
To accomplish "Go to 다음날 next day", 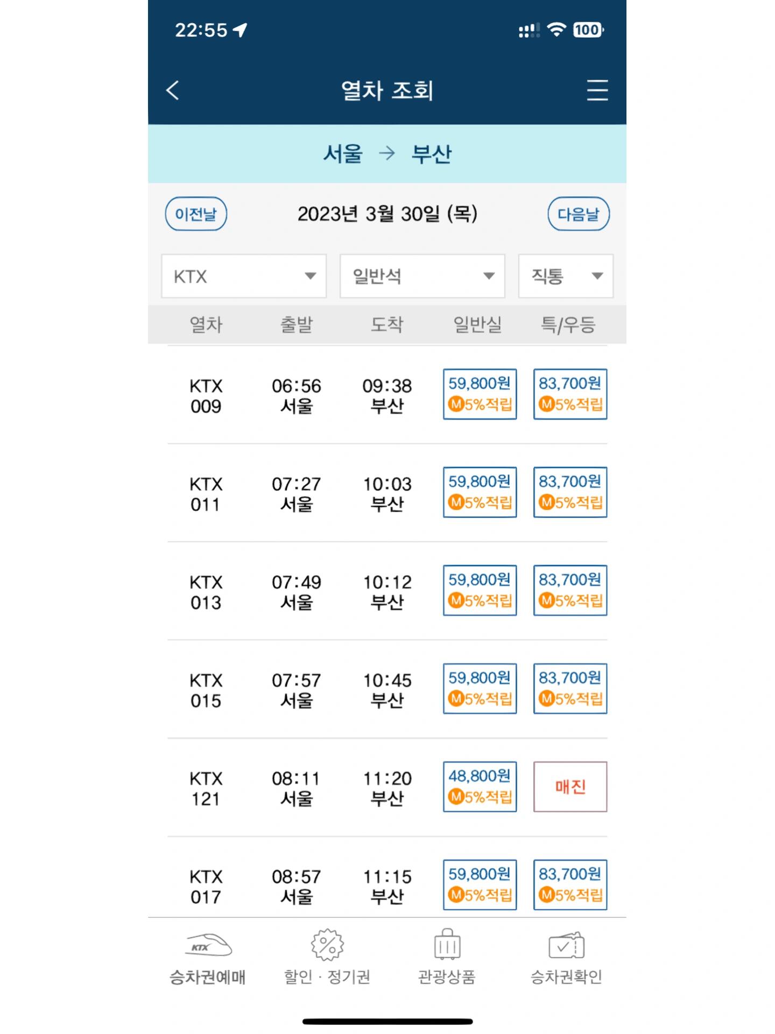I will (579, 214).
